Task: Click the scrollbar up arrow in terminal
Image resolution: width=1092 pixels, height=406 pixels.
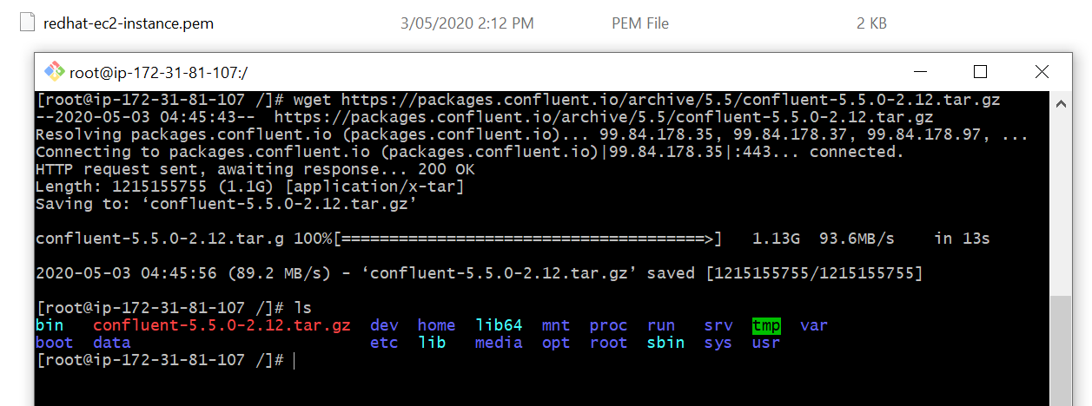Action: click(1060, 104)
